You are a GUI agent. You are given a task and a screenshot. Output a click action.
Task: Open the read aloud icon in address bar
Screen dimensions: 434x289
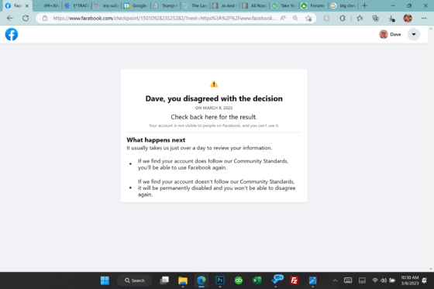tap(283, 19)
